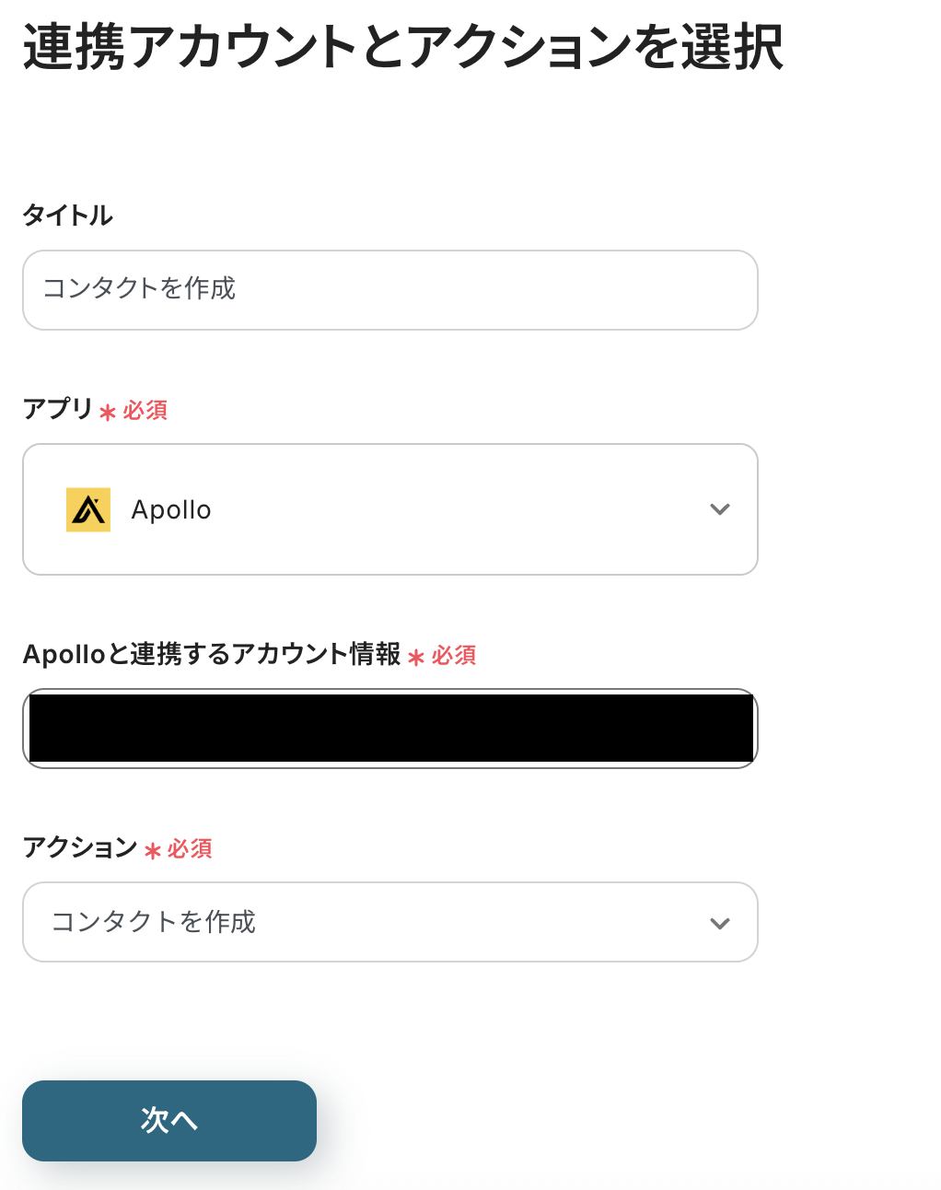Click the "Apollo" name in app selector
This screenshot has width=941, height=1190.
pyautogui.click(x=171, y=510)
